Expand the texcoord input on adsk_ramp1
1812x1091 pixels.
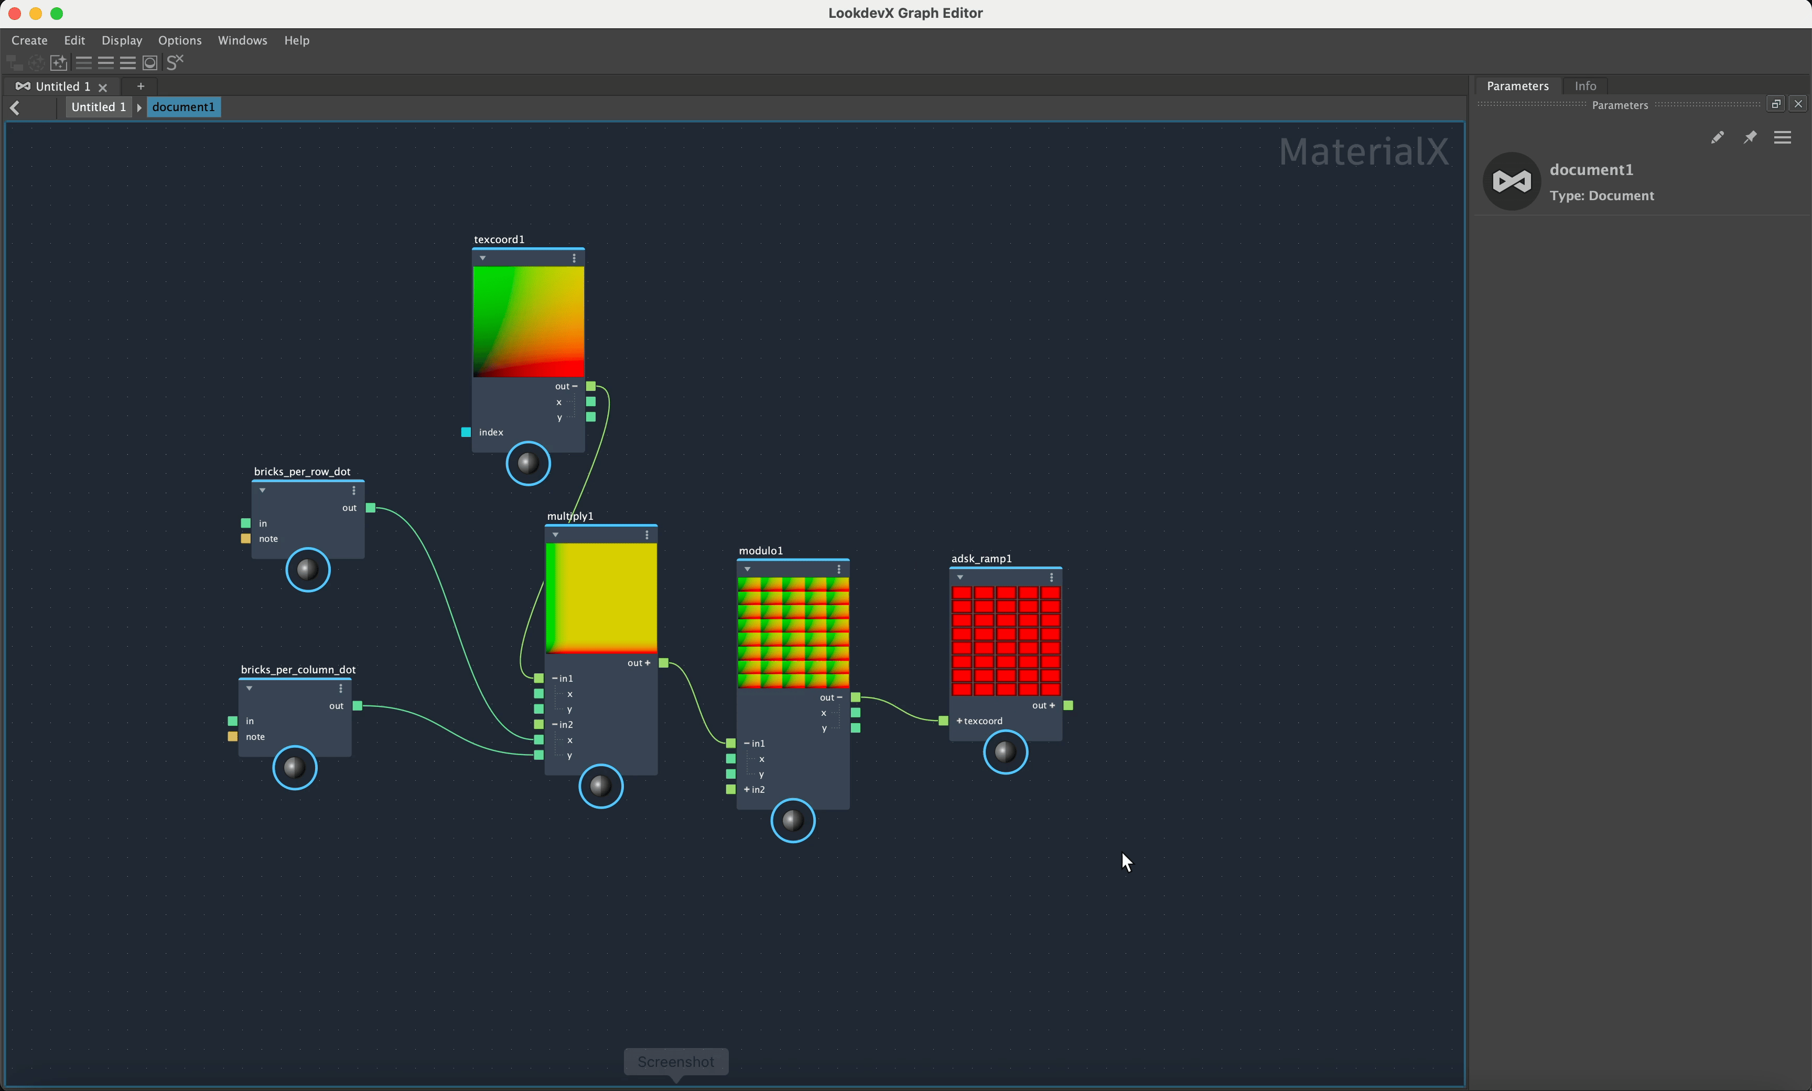tap(959, 721)
